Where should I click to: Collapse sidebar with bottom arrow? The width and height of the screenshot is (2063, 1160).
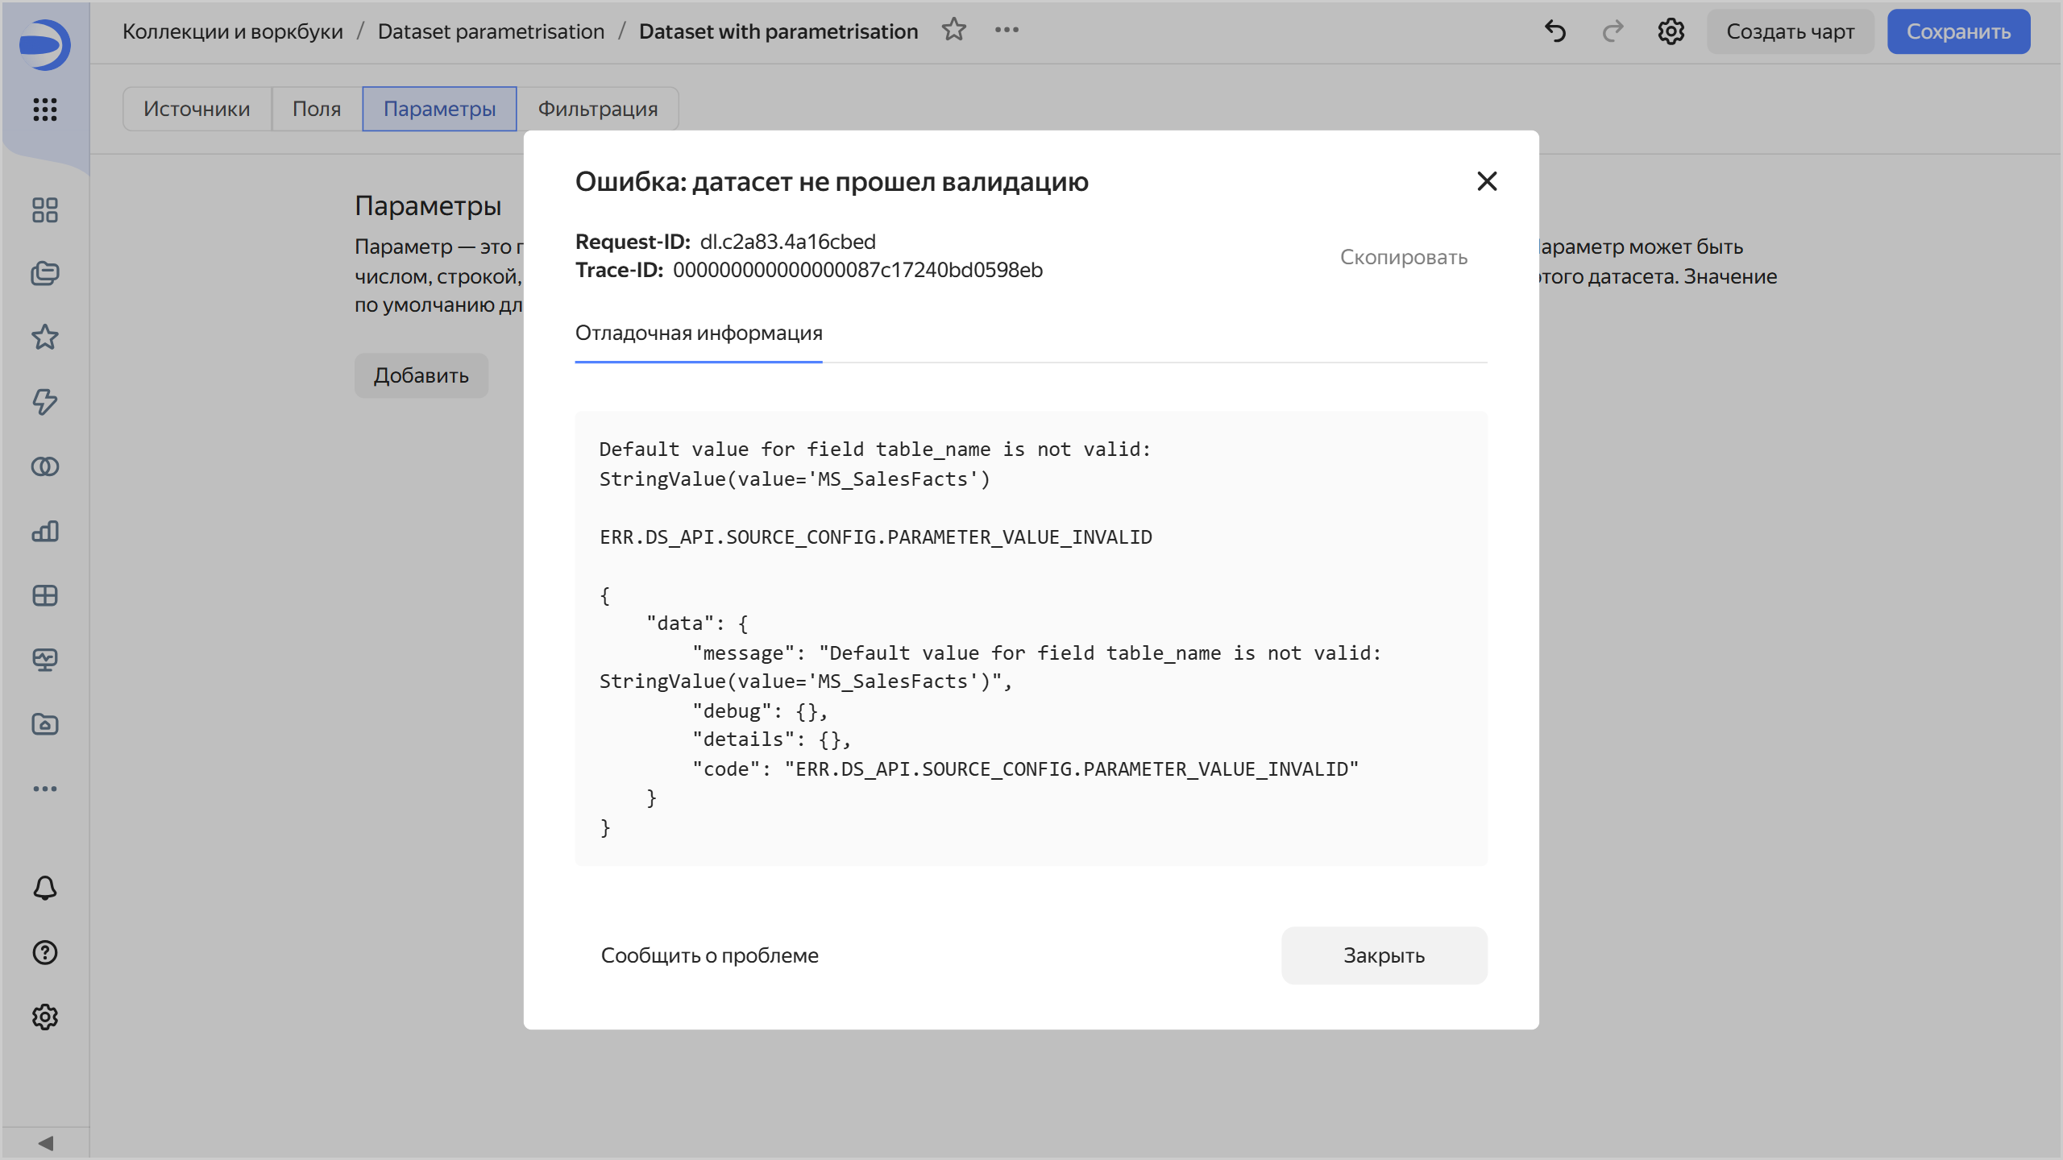click(x=45, y=1143)
